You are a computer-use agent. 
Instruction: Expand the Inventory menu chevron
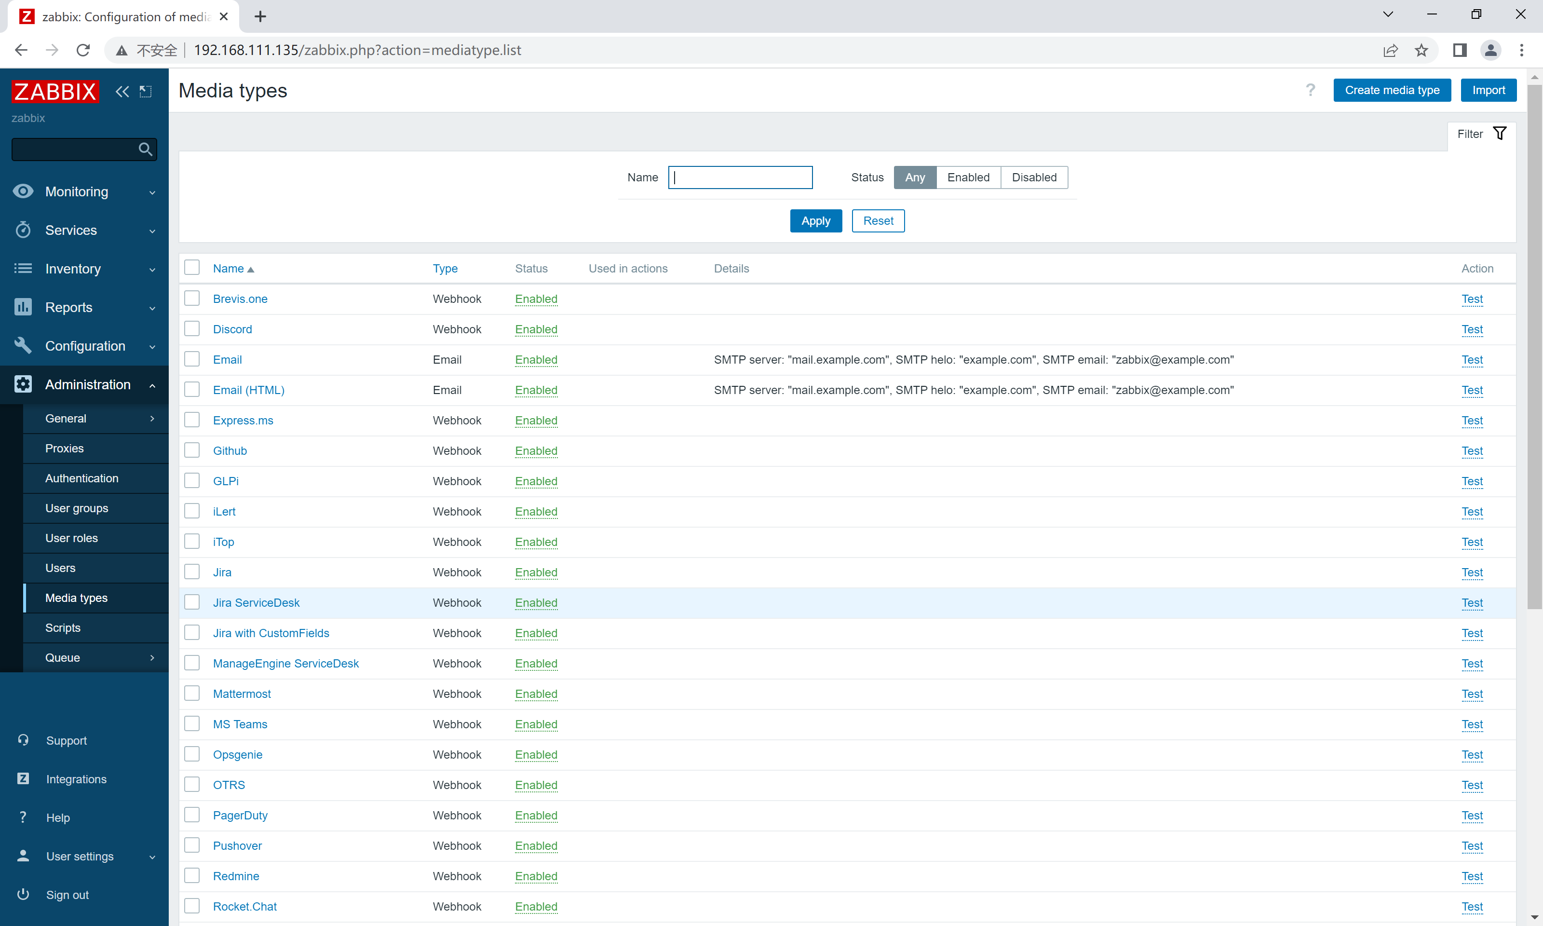click(x=152, y=270)
